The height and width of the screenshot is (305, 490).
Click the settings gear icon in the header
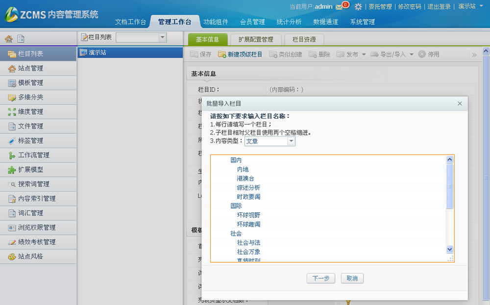(x=358, y=7)
